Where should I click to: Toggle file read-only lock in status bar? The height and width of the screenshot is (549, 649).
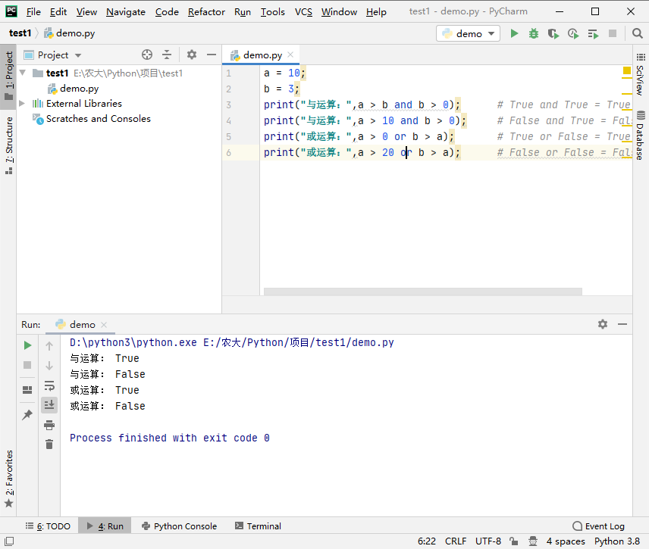(515, 541)
